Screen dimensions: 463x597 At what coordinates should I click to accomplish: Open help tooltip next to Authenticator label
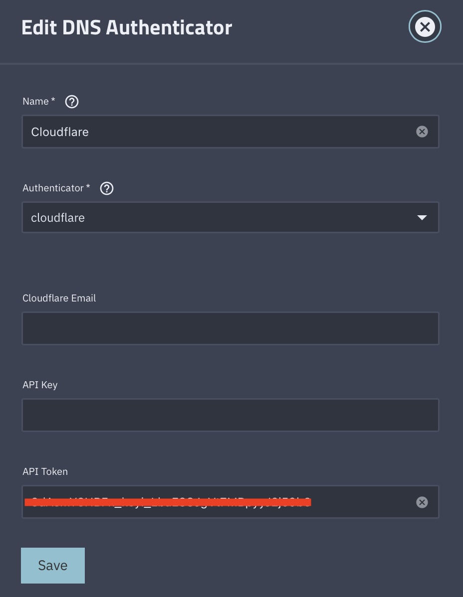tap(107, 188)
